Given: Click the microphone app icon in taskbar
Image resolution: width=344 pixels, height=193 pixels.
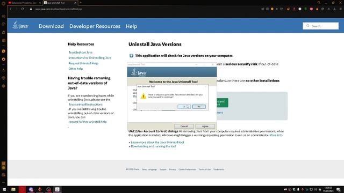Looking at the screenshot, I should coord(40,189).
